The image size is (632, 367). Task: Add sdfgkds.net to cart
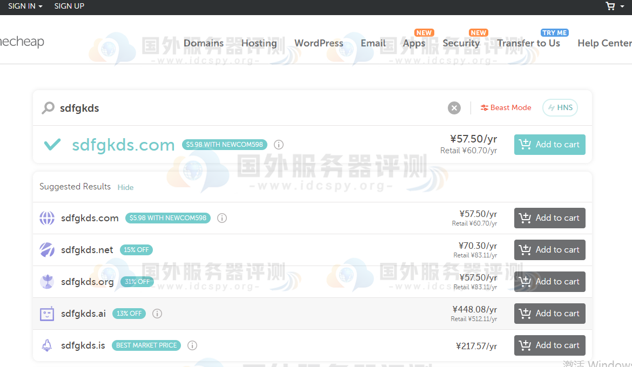click(550, 250)
